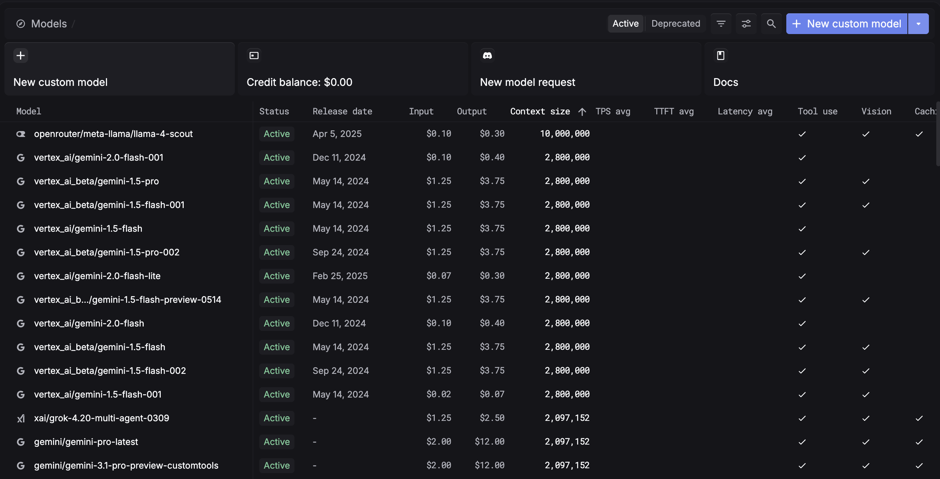The image size is (940, 479).
Task: Open the Docs card
Action: coord(819,69)
